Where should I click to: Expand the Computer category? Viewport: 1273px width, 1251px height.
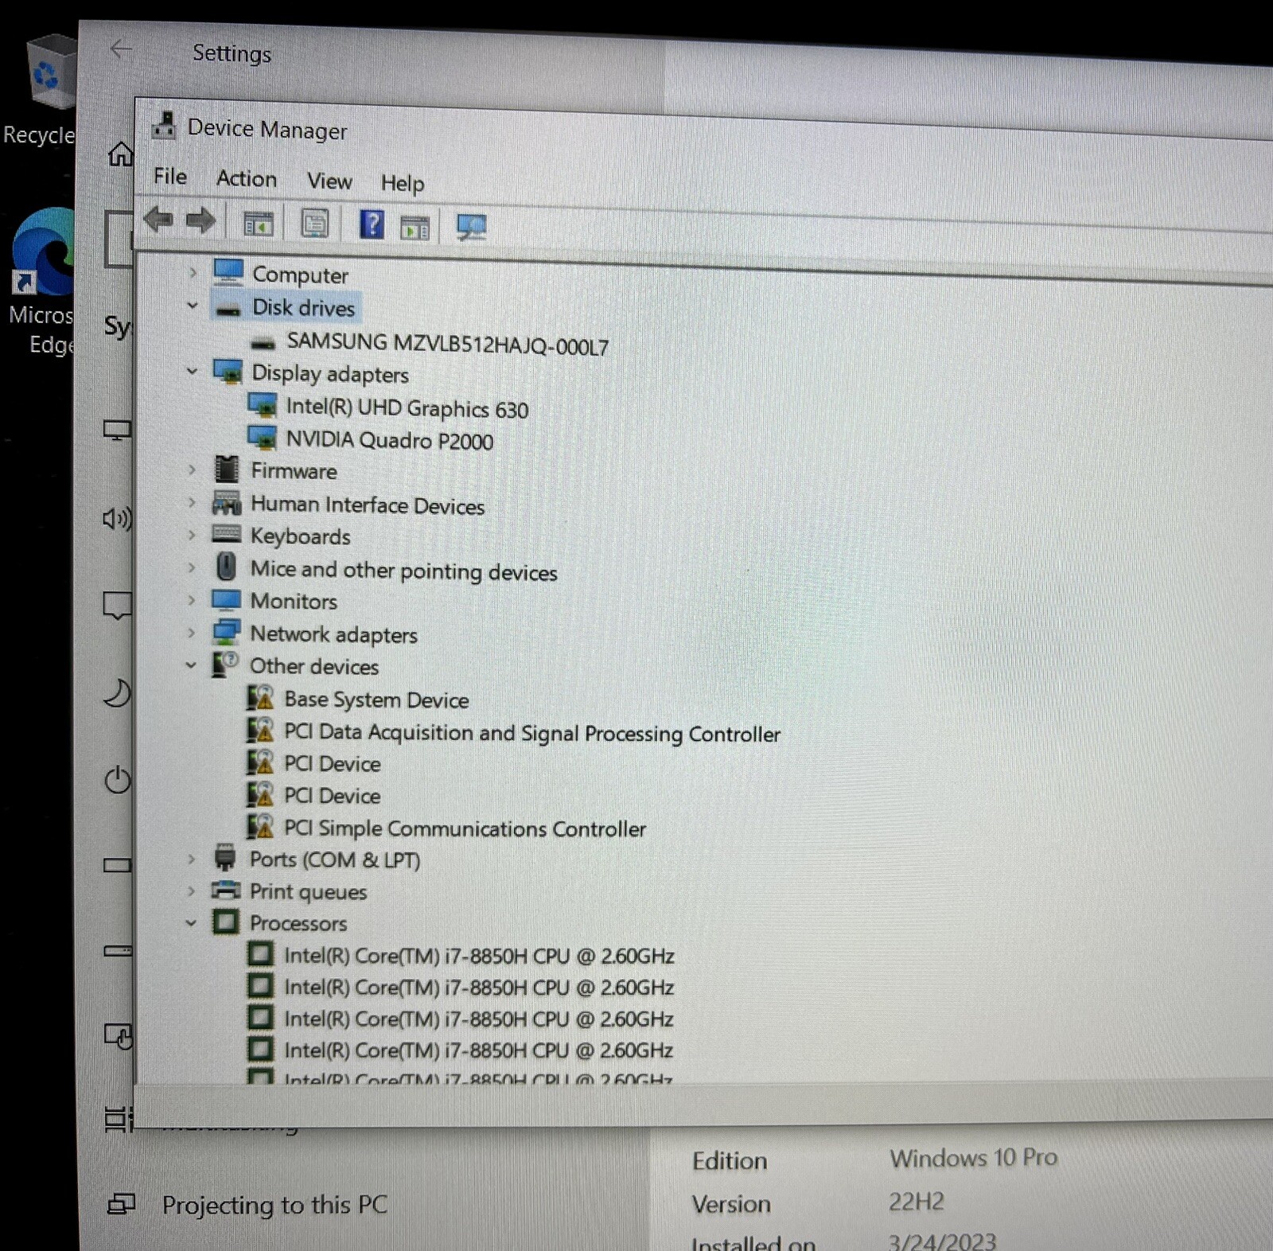click(193, 273)
